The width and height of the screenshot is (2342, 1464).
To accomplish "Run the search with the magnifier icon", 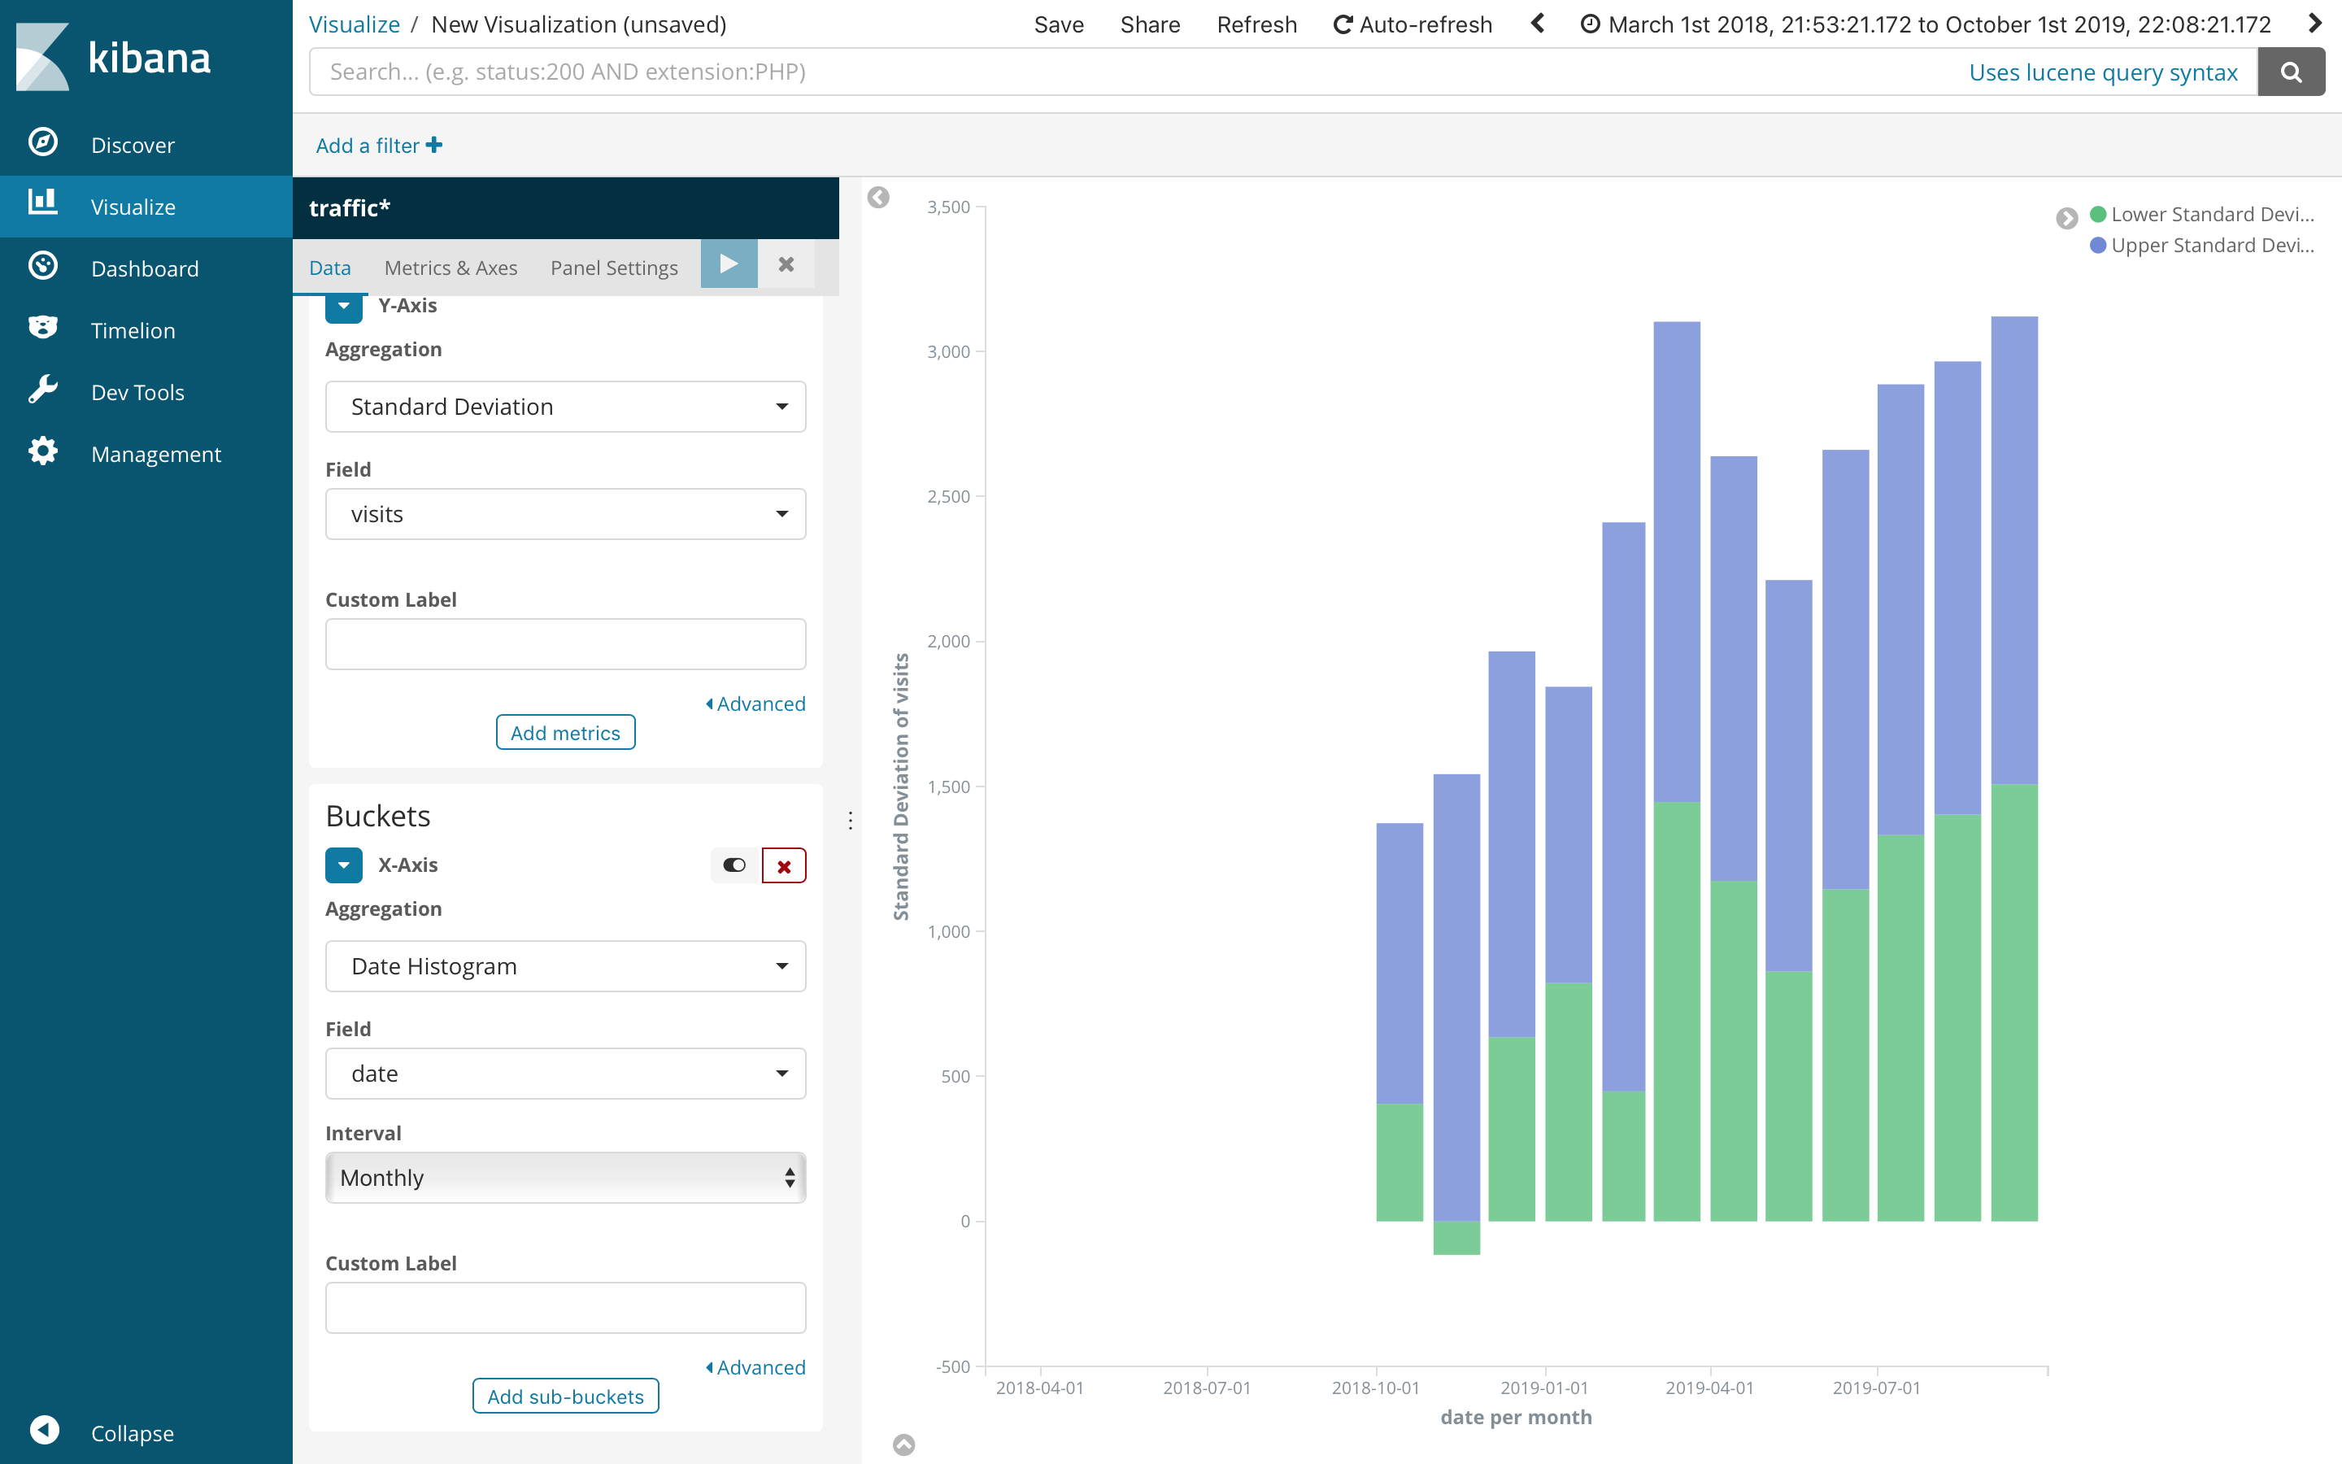I will click(x=2291, y=71).
